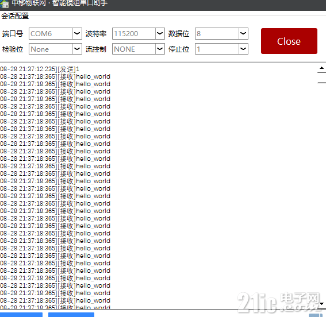Image resolution: width=326 pixels, height=317 pixels.
Task: Click the scroll-up arrow of the log scrollbar
Action: 321,68
